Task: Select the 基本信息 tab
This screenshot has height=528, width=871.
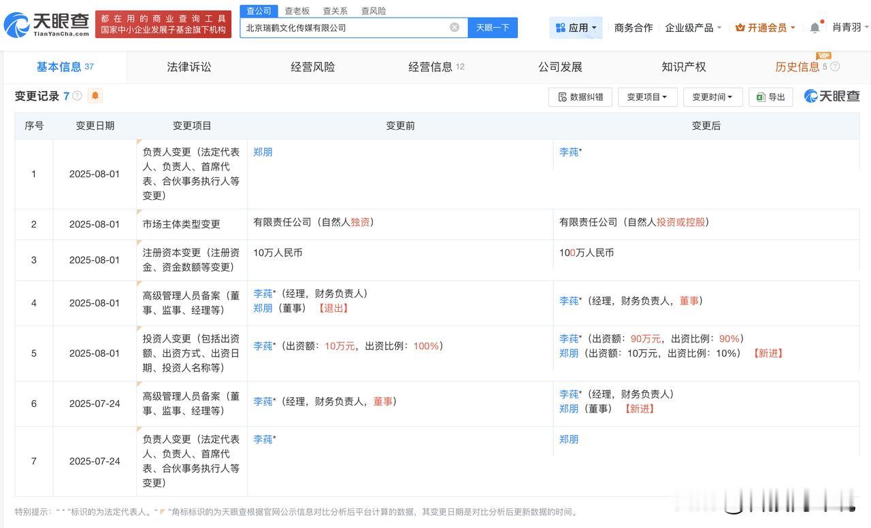Action: (65, 67)
